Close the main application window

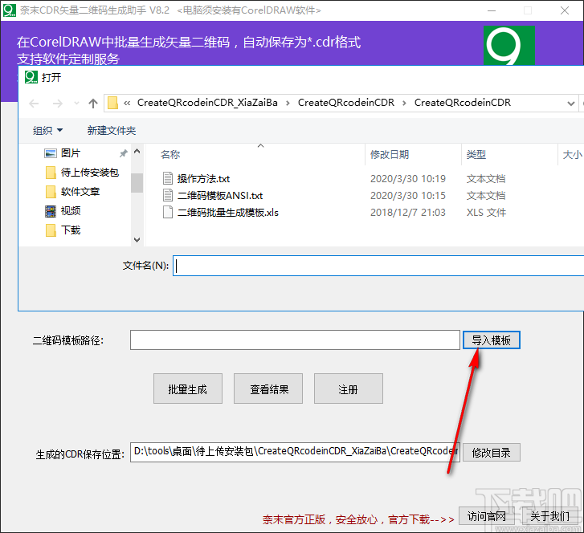[565, 10]
